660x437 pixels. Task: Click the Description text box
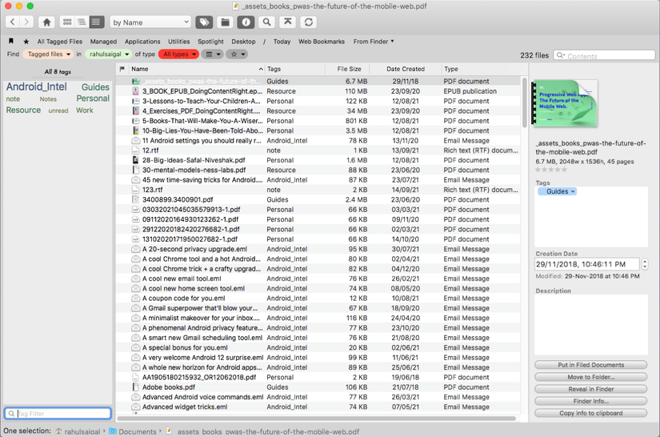pos(591,325)
